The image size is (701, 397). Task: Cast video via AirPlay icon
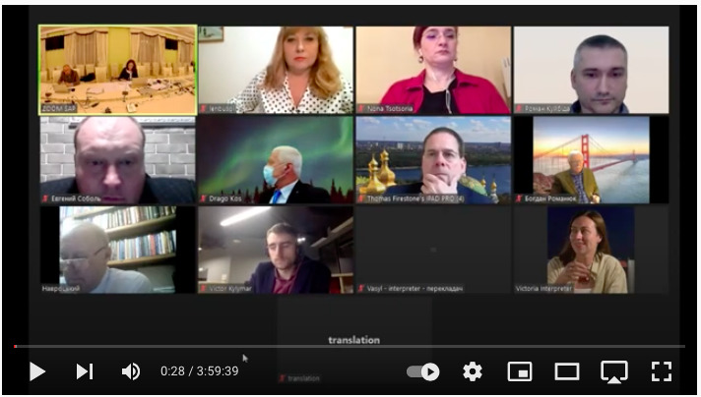click(614, 371)
